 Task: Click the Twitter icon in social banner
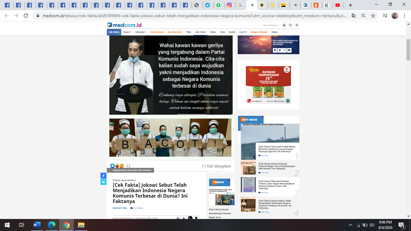click(x=280, y=50)
